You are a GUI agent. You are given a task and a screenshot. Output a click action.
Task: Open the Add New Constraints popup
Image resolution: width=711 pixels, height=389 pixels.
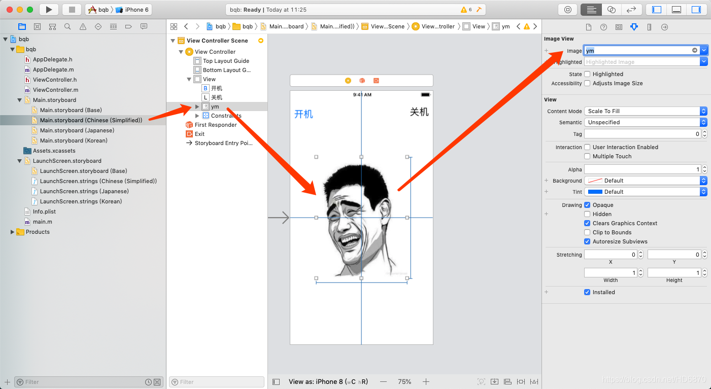coord(521,381)
